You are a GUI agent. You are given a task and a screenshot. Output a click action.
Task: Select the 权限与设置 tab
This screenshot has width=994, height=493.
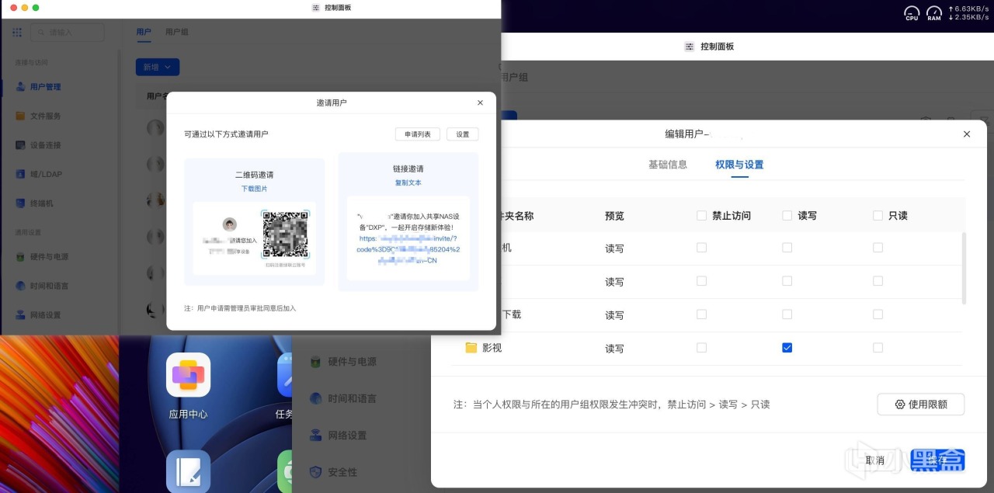(x=739, y=165)
